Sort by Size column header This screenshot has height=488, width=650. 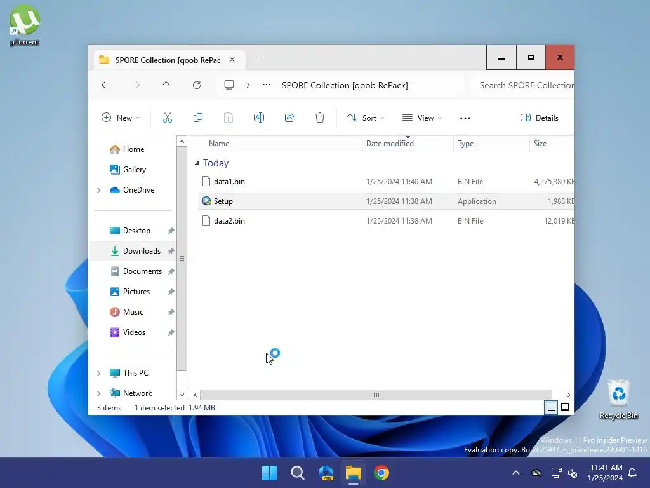pos(552,144)
